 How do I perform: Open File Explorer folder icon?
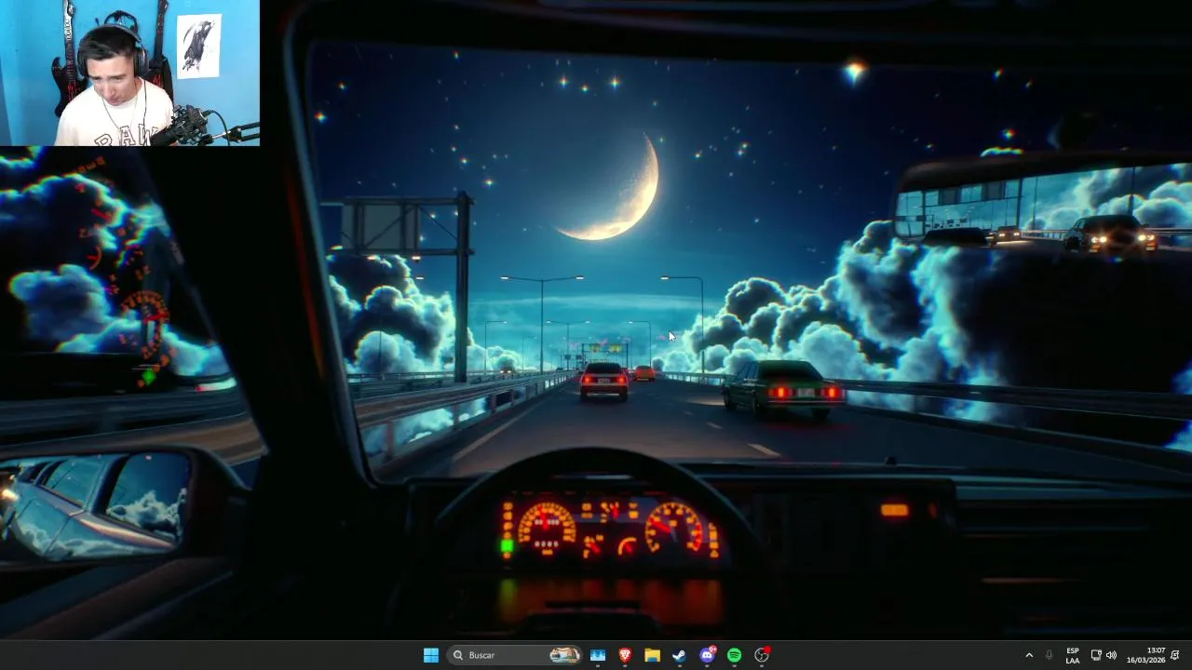point(652,655)
